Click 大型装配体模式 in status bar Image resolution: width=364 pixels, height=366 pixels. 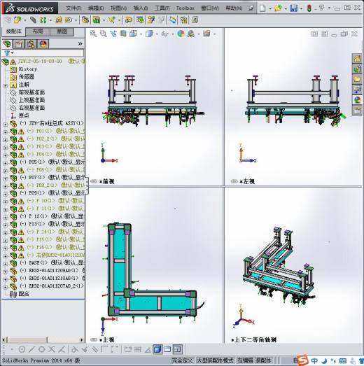215,360
